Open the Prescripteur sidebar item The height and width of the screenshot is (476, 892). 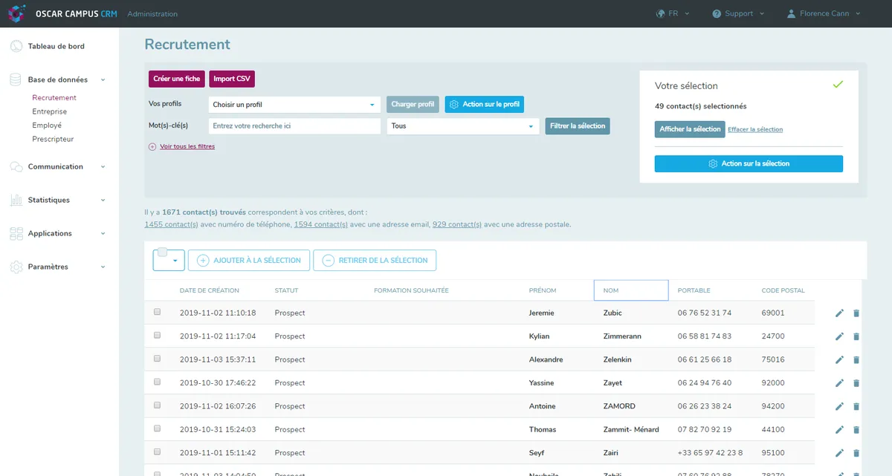point(53,139)
